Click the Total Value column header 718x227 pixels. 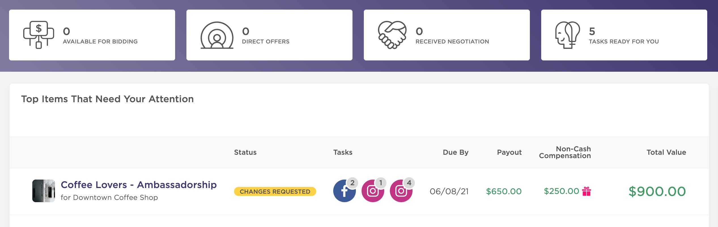pyautogui.click(x=666, y=152)
